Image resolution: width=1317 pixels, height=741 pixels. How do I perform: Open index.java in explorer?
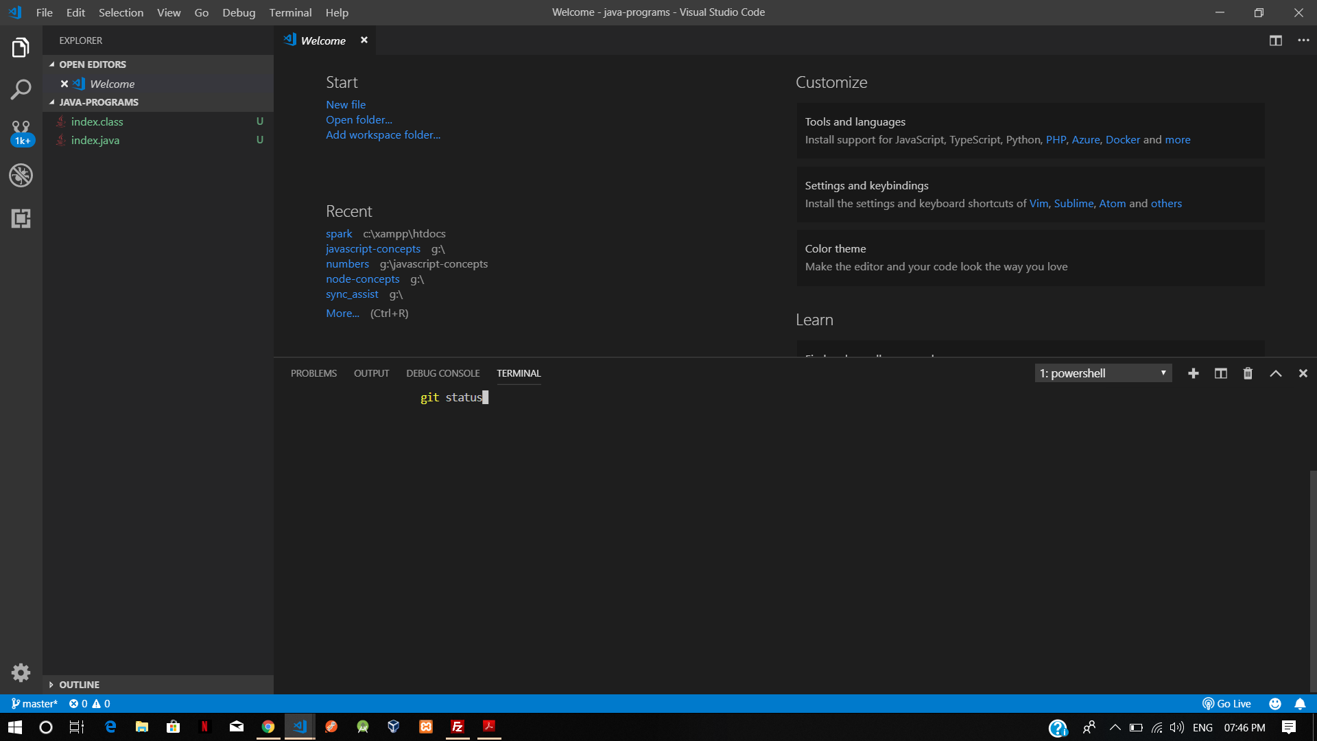(158, 140)
